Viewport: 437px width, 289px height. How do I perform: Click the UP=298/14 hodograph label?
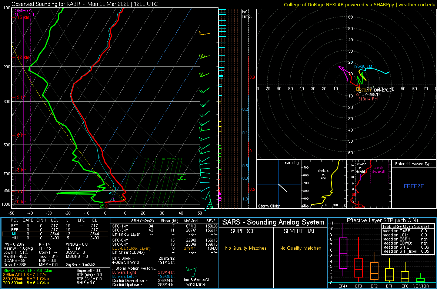[371, 94]
